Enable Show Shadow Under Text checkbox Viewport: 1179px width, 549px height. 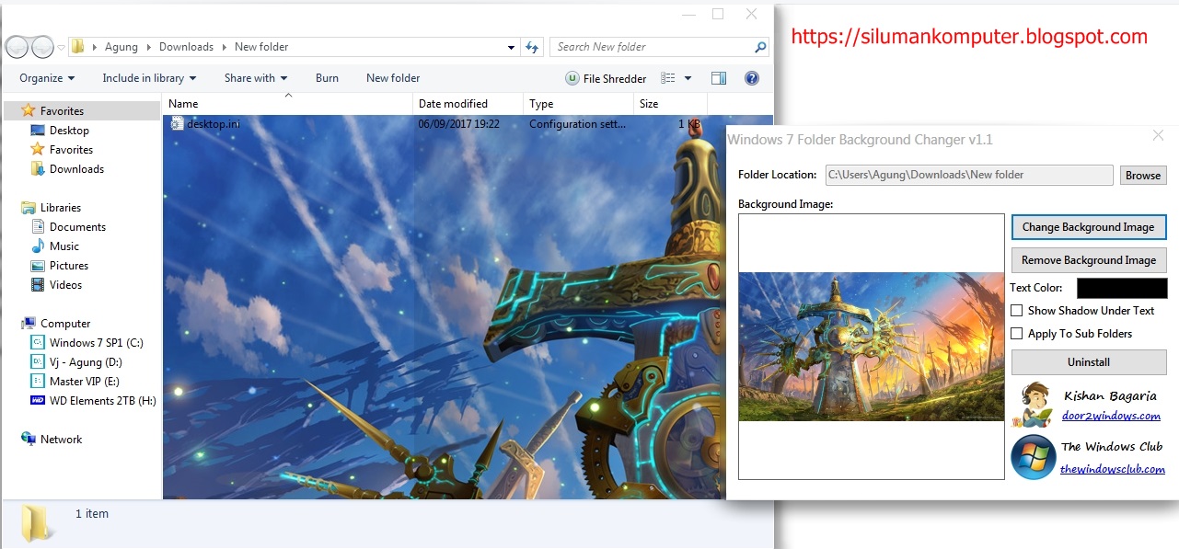click(x=1017, y=311)
